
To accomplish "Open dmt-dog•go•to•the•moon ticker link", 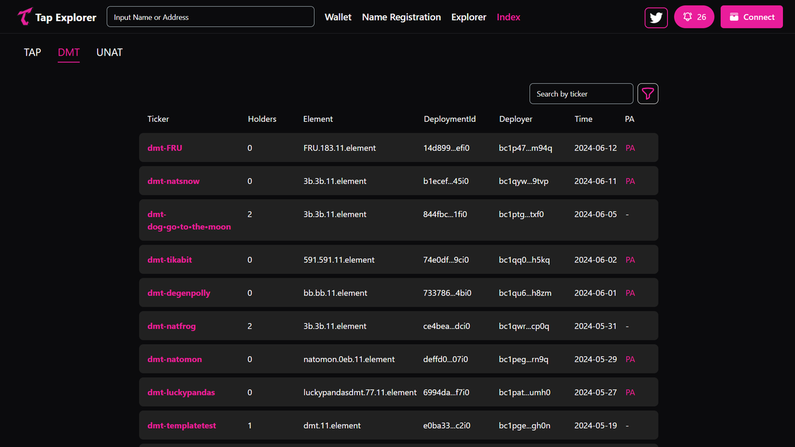I will tap(189, 220).
